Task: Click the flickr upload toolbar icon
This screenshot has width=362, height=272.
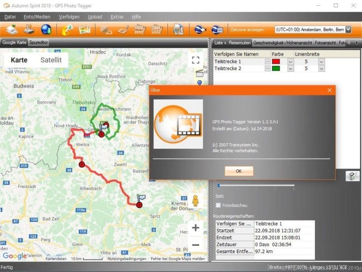Action: click(x=140, y=30)
